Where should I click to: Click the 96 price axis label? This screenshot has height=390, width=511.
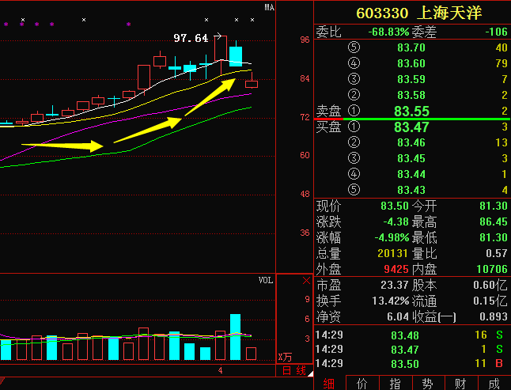coord(305,40)
